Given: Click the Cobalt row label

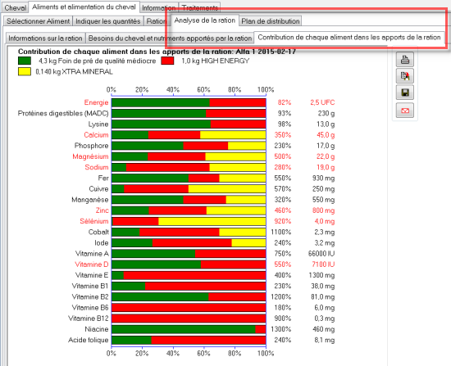Looking at the screenshot, I should point(98,232).
